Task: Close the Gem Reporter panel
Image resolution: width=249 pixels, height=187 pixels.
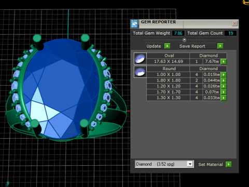Action: point(234,23)
